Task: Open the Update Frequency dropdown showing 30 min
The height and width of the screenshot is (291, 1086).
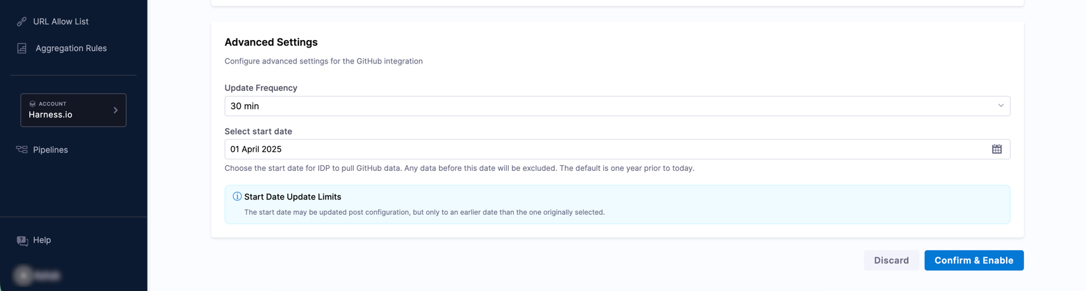Action: point(610,106)
